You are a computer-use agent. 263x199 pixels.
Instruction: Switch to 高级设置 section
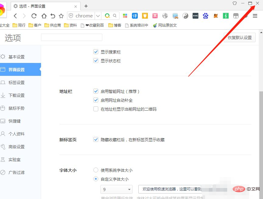coord(17,147)
